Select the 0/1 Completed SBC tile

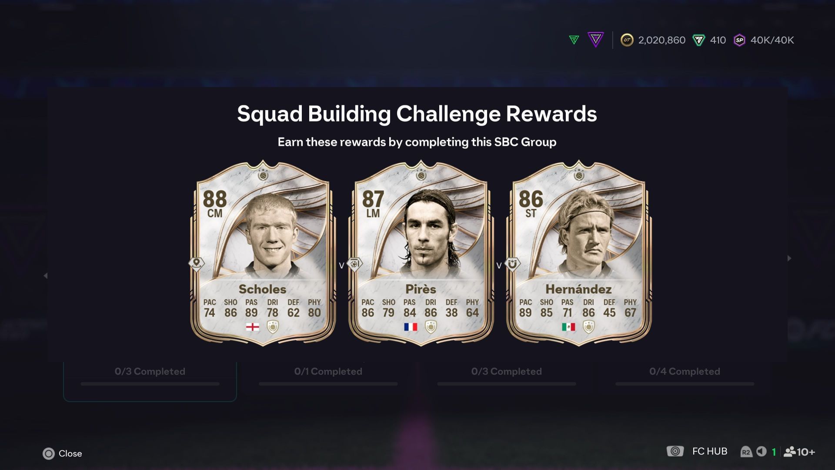tap(328, 378)
